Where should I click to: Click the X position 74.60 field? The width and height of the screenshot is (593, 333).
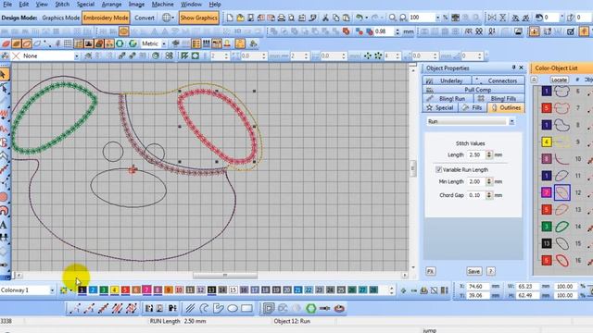pyautogui.click(x=477, y=287)
